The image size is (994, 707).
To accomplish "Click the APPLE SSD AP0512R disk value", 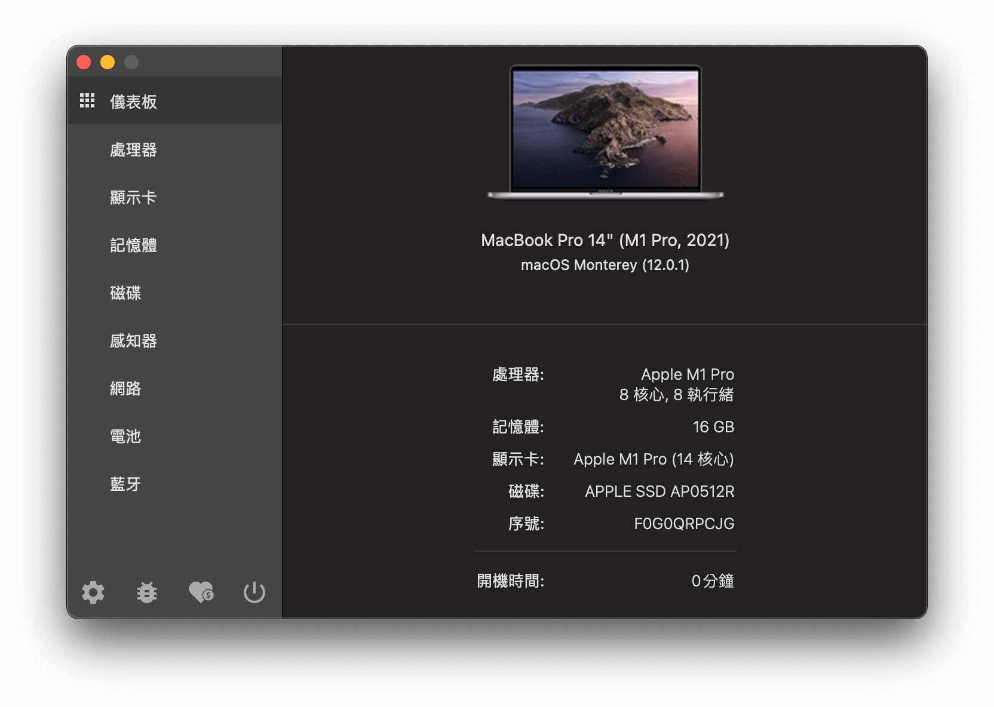I will click(x=659, y=491).
